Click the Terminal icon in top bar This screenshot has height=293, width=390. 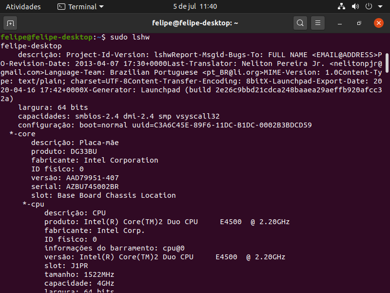coord(61,7)
